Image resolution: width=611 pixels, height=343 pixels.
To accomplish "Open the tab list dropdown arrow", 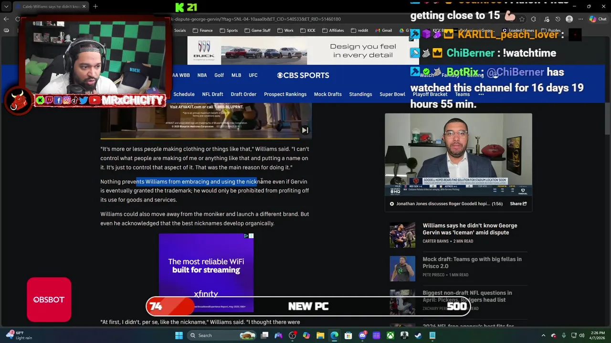I will coord(6,7).
